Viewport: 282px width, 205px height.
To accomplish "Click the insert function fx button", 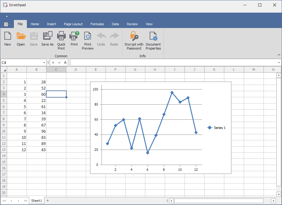I will [x=65, y=62].
